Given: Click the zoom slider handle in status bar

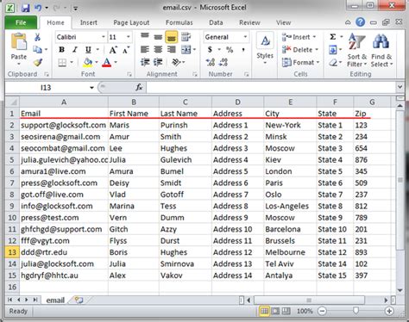Looking at the screenshot, I should [356, 311].
